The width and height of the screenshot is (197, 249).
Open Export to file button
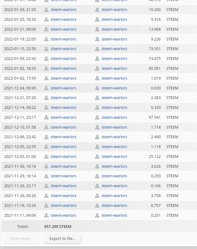(63, 239)
